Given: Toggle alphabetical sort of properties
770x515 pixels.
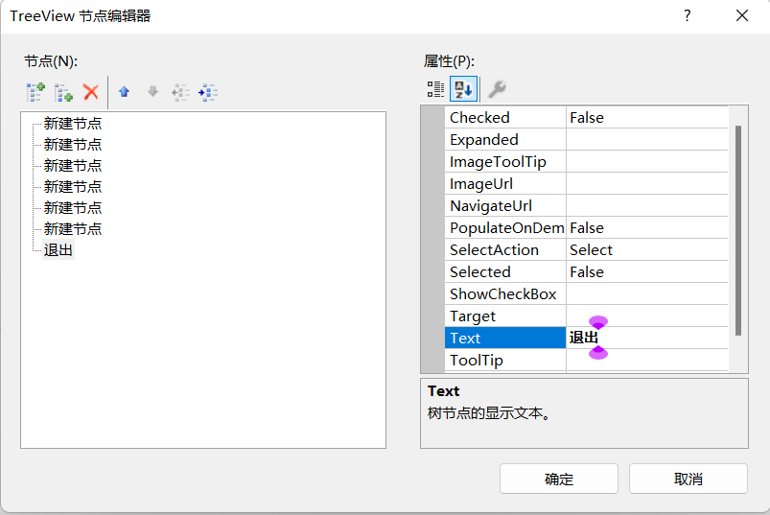Looking at the screenshot, I should point(463,89).
